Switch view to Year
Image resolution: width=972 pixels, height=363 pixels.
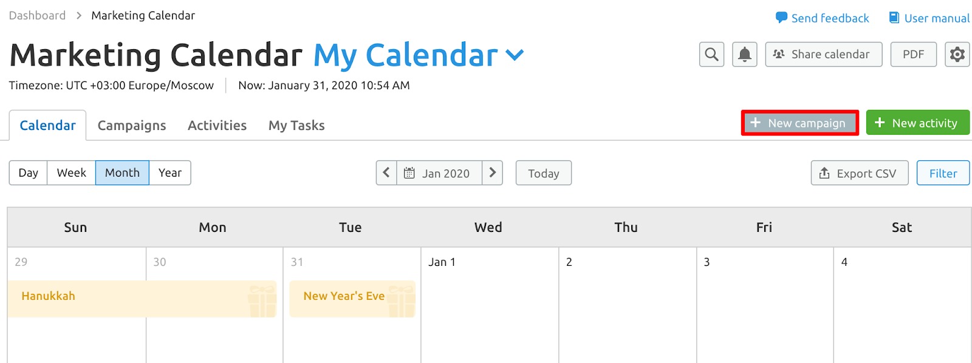[x=170, y=173]
